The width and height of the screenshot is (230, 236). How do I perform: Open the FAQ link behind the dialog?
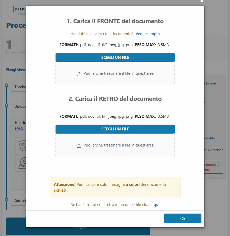click(x=19, y=129)
